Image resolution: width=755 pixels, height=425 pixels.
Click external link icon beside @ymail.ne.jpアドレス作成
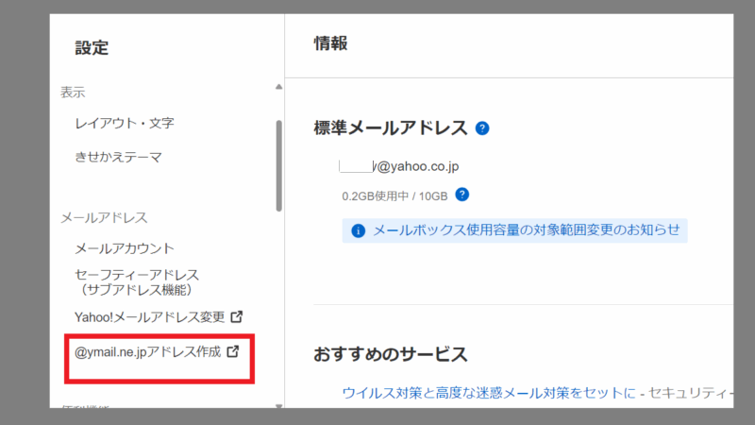(233, 351)
